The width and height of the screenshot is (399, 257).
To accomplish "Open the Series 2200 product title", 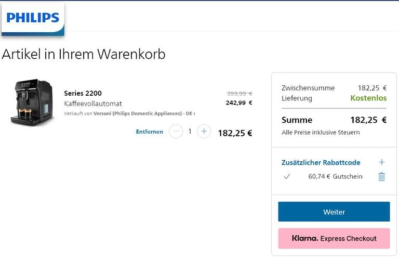I will (83, 93).
